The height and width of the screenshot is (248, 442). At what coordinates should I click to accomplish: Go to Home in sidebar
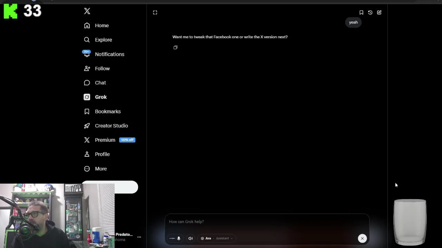click(x=96, y=25)
